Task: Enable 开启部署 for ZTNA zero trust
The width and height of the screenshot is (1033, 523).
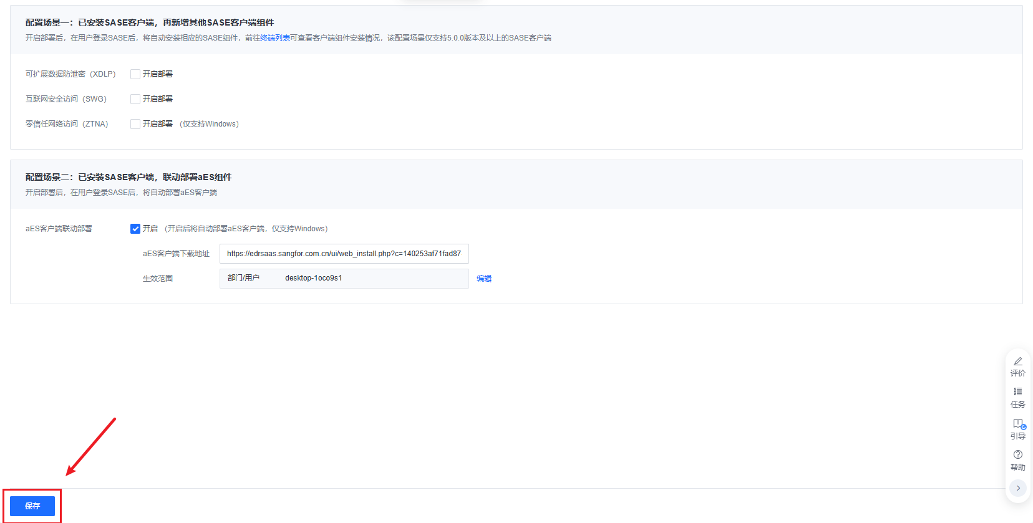Action: tap(135, 124)
